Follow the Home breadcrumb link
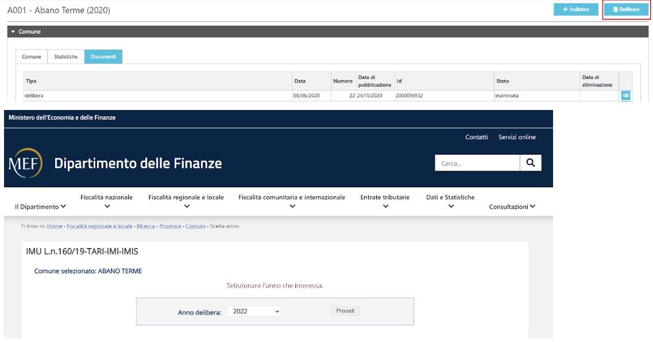This screenshot has height=342, width=653. [x=55, y=226]
